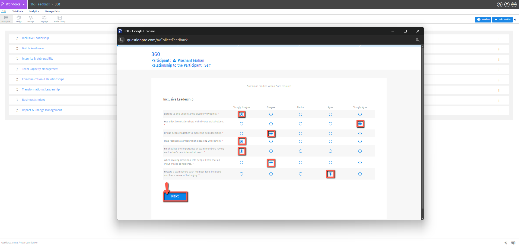This screenshot has width=519, height=247.
Task: Open the help question-mark in the top bar
Action: coord(507,4)
